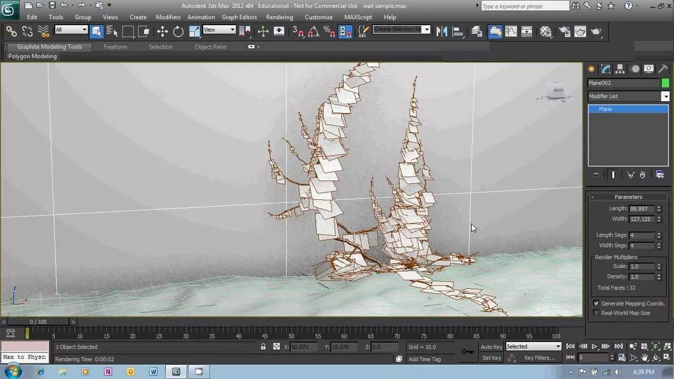This screenshot has height=379, width=674.
Task: Switch to the Freeform tab
Action: pos(115,47)
